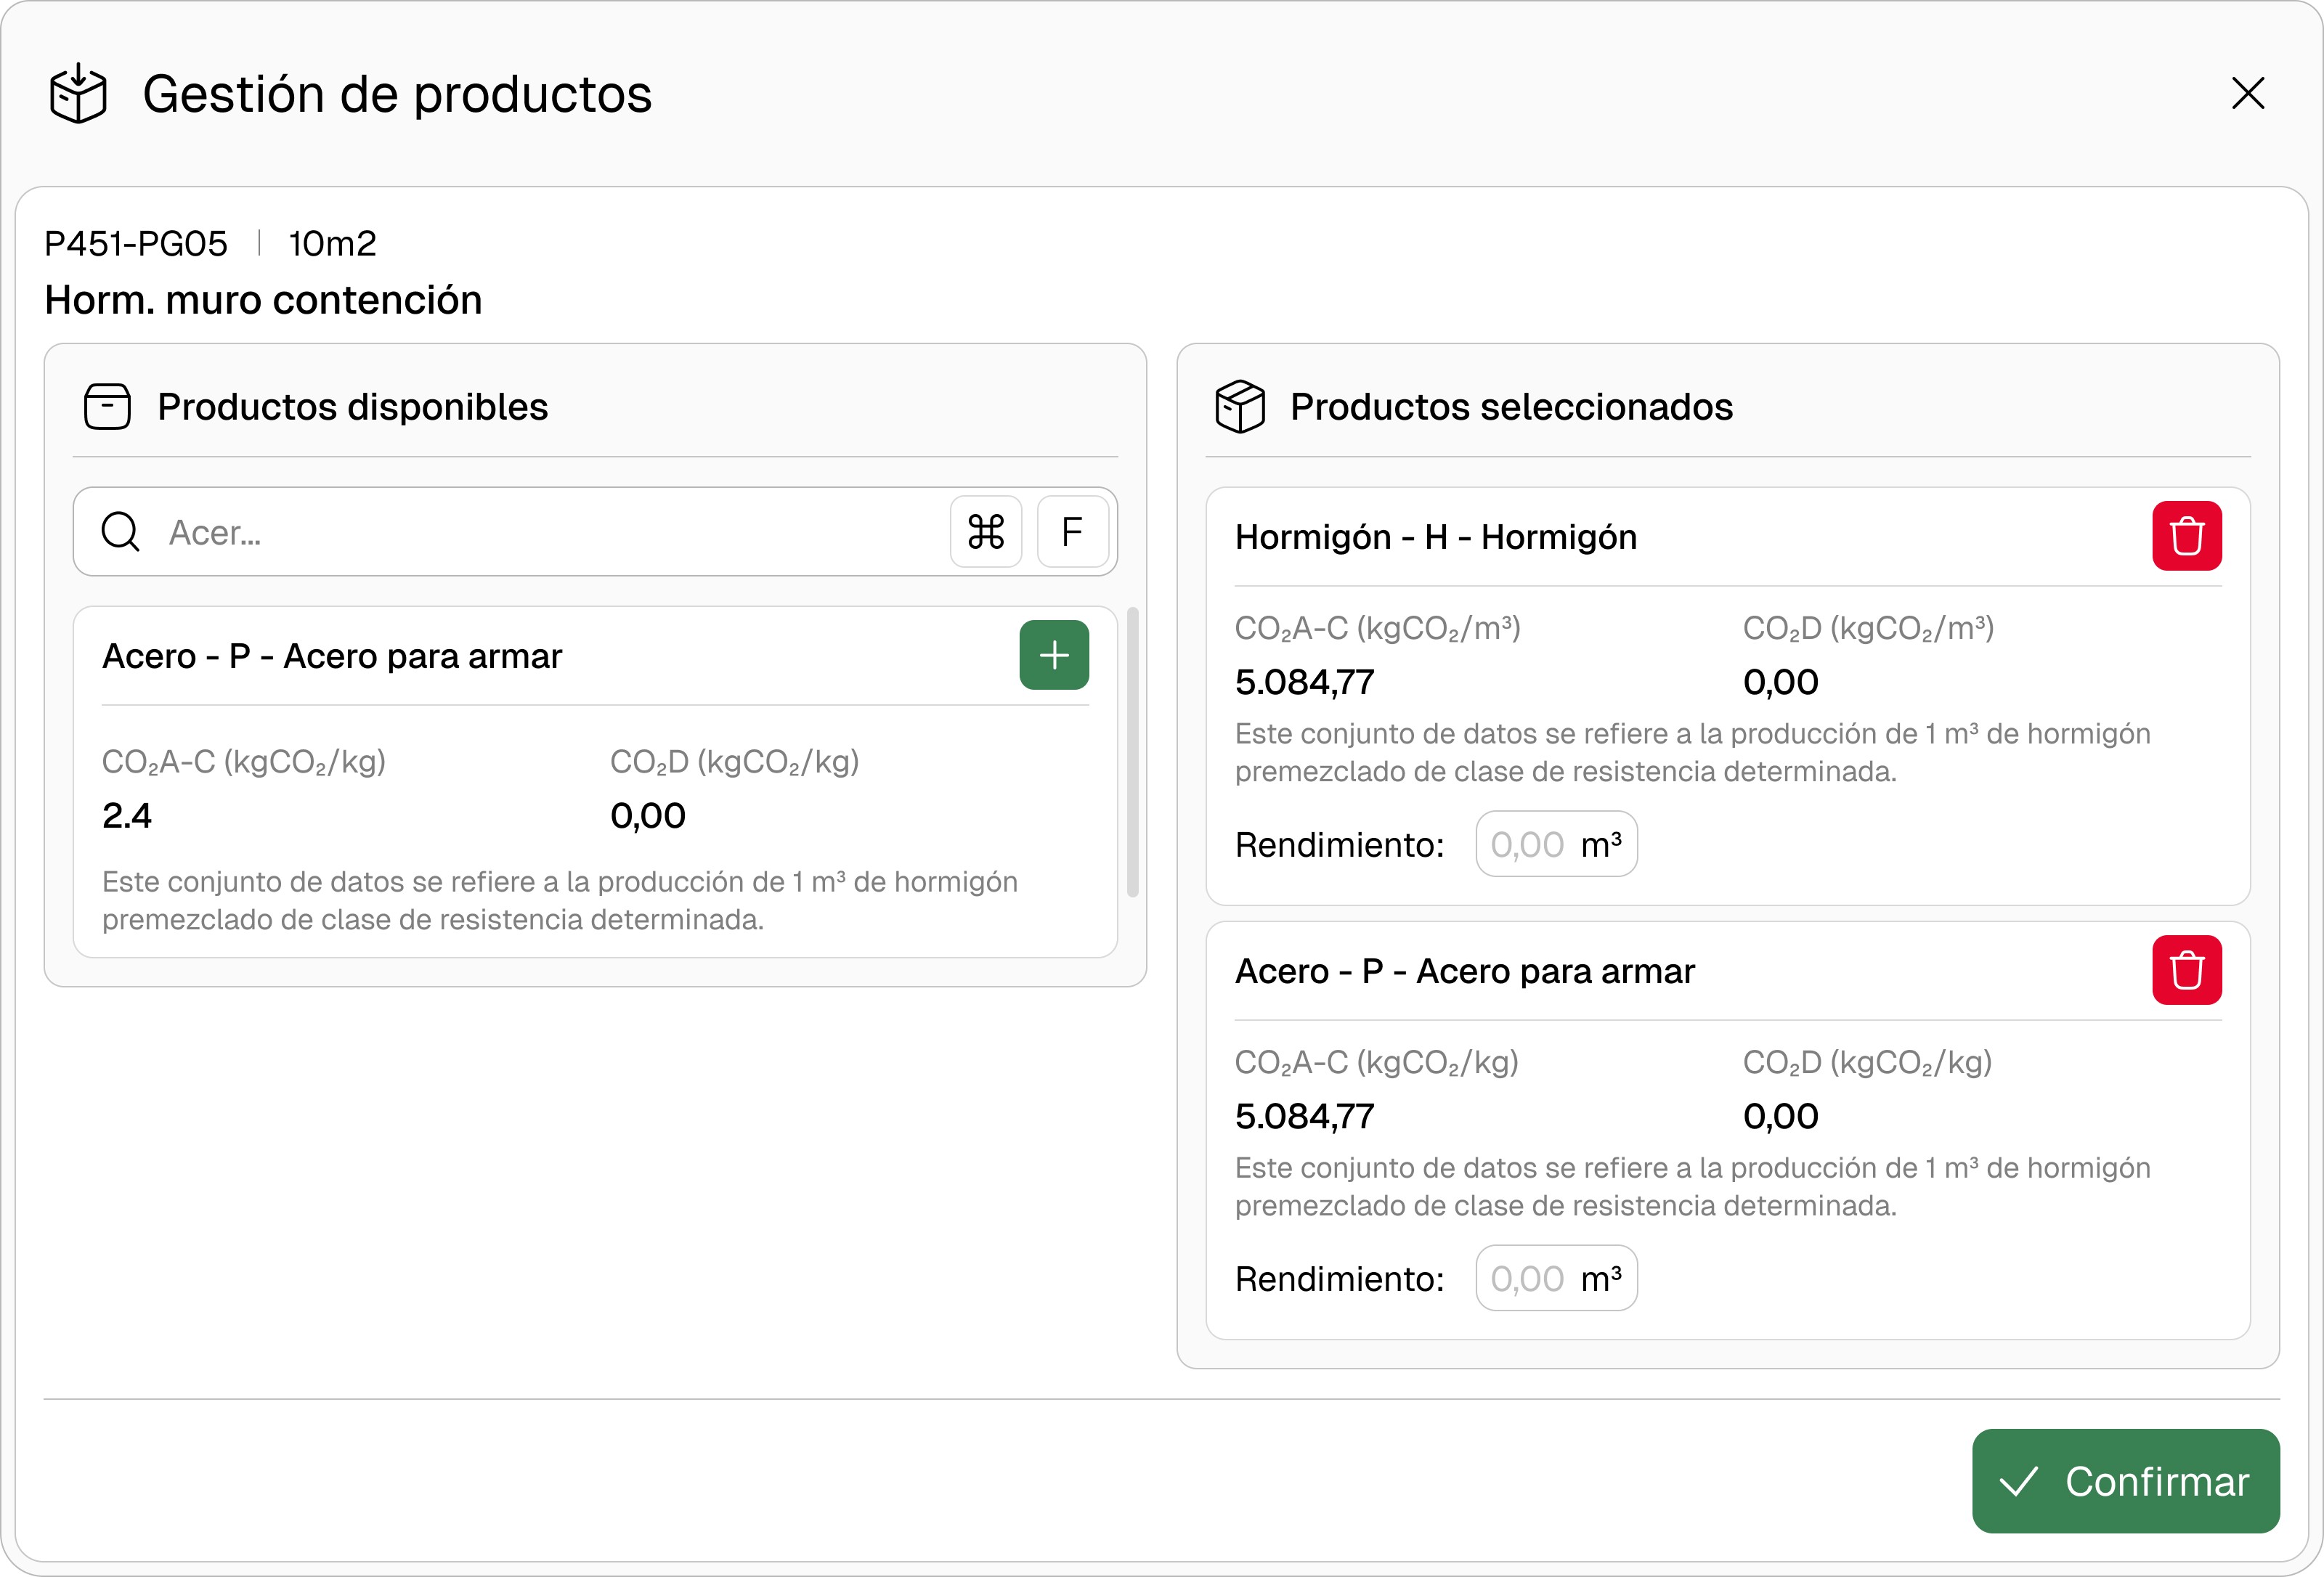Click the magnifier search icon
Screen dimensions: 2324x1577
pos(121,532)
